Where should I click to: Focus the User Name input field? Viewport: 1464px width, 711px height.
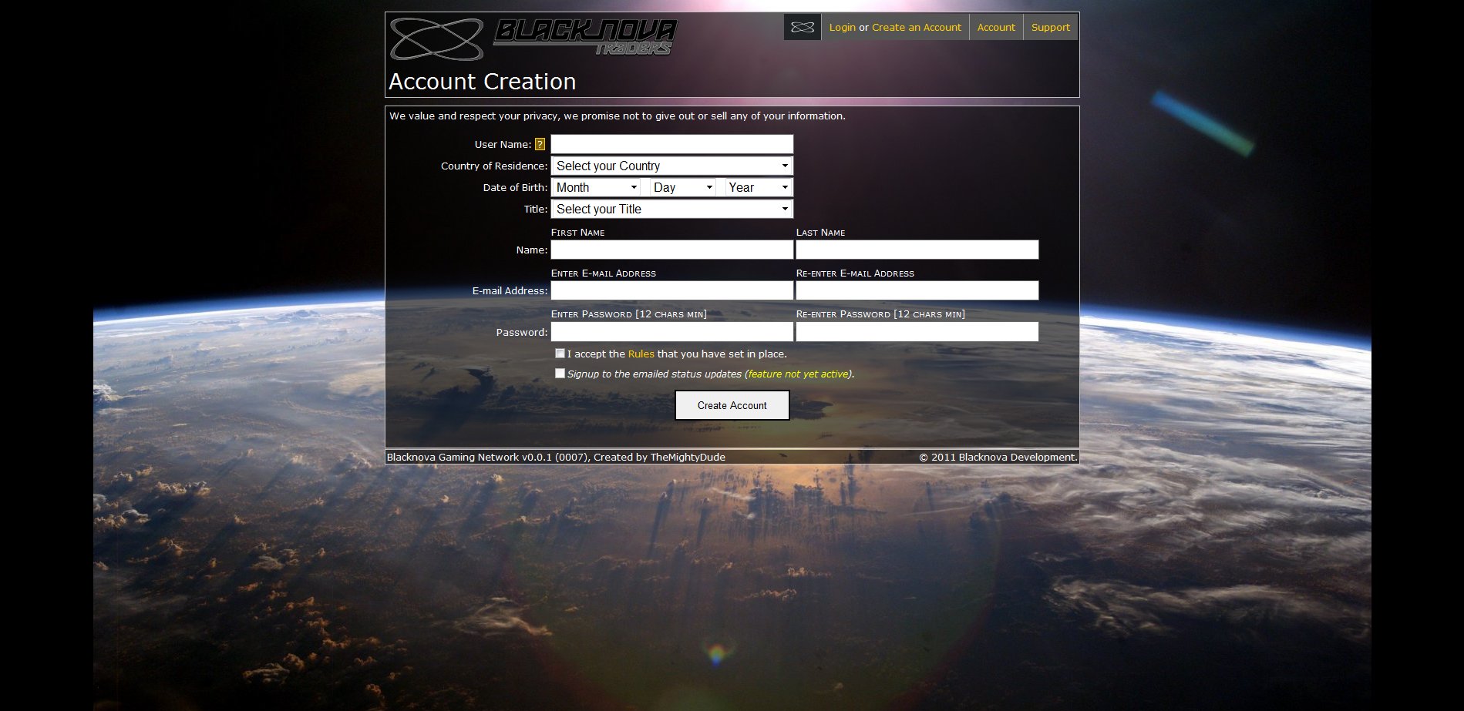(672, 144)
